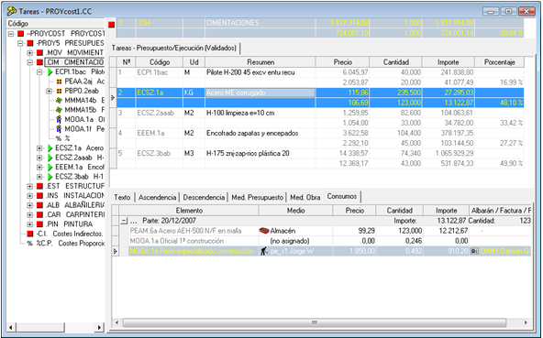543x338 pixels.
Task: Collapse the -PROY5 PRESUPUES node
Action: [20, 43]
